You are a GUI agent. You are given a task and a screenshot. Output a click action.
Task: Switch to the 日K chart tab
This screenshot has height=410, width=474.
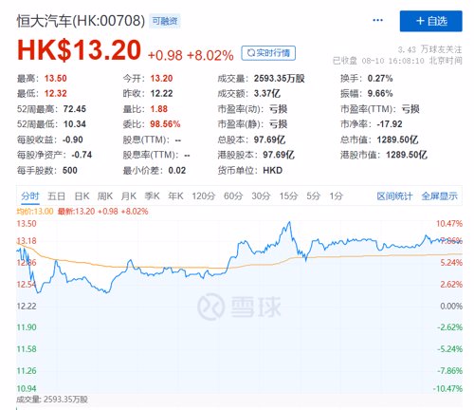pos(82,196)
